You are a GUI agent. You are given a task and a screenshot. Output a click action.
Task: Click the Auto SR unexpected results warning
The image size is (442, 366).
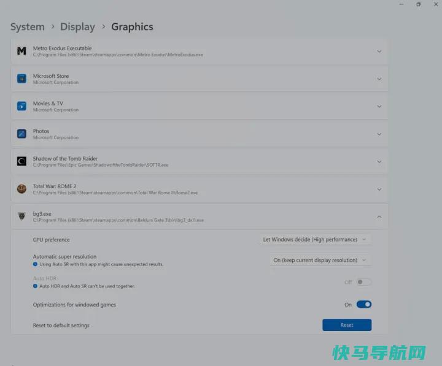click(x=101, y=264)
